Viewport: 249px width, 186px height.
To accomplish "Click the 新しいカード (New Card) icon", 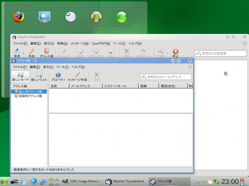I will (x=20, y=75).
